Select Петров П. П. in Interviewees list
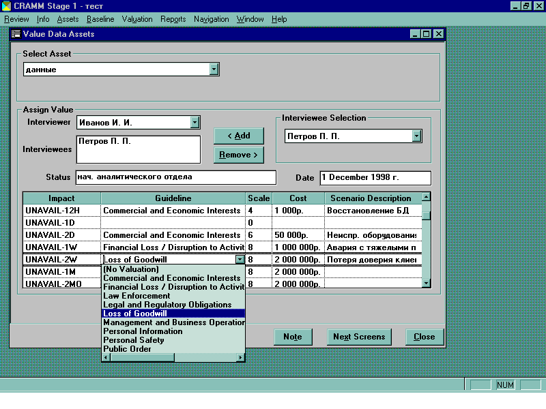This screenshot has width=546, height=409. tap(105, 141)
